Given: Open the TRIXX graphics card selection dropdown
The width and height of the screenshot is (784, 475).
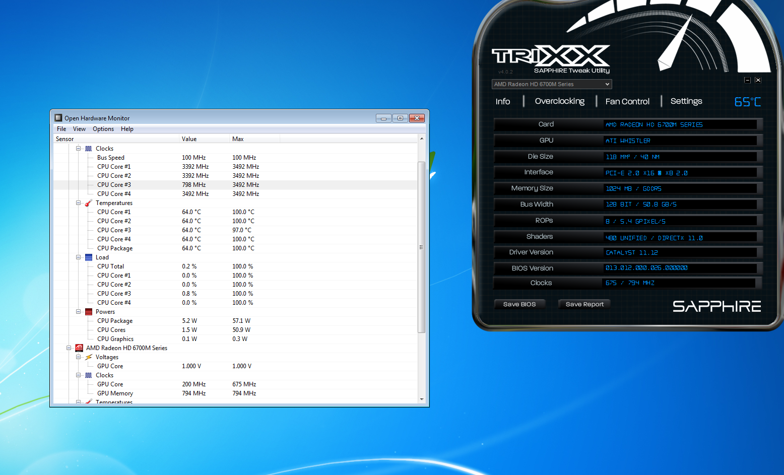Looking at the screenshot, I should [552, 84].
